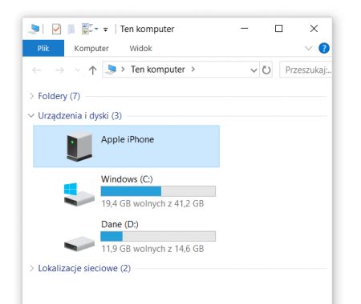Close the Ten komputer window
Image resolution: width=361 pixels, height=304 pixels.
point(314,28)
